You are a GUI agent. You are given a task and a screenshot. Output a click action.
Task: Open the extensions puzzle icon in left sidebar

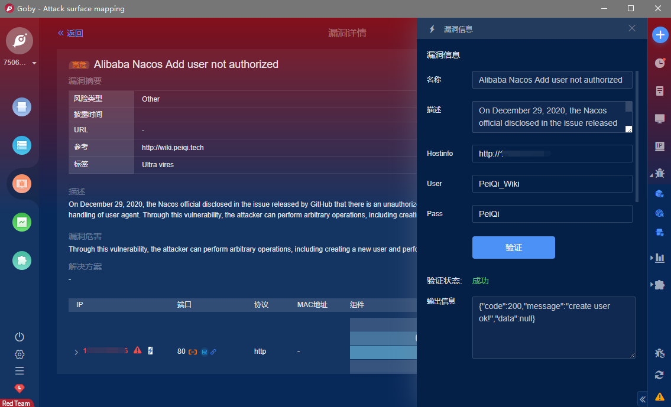coord(22,261)
